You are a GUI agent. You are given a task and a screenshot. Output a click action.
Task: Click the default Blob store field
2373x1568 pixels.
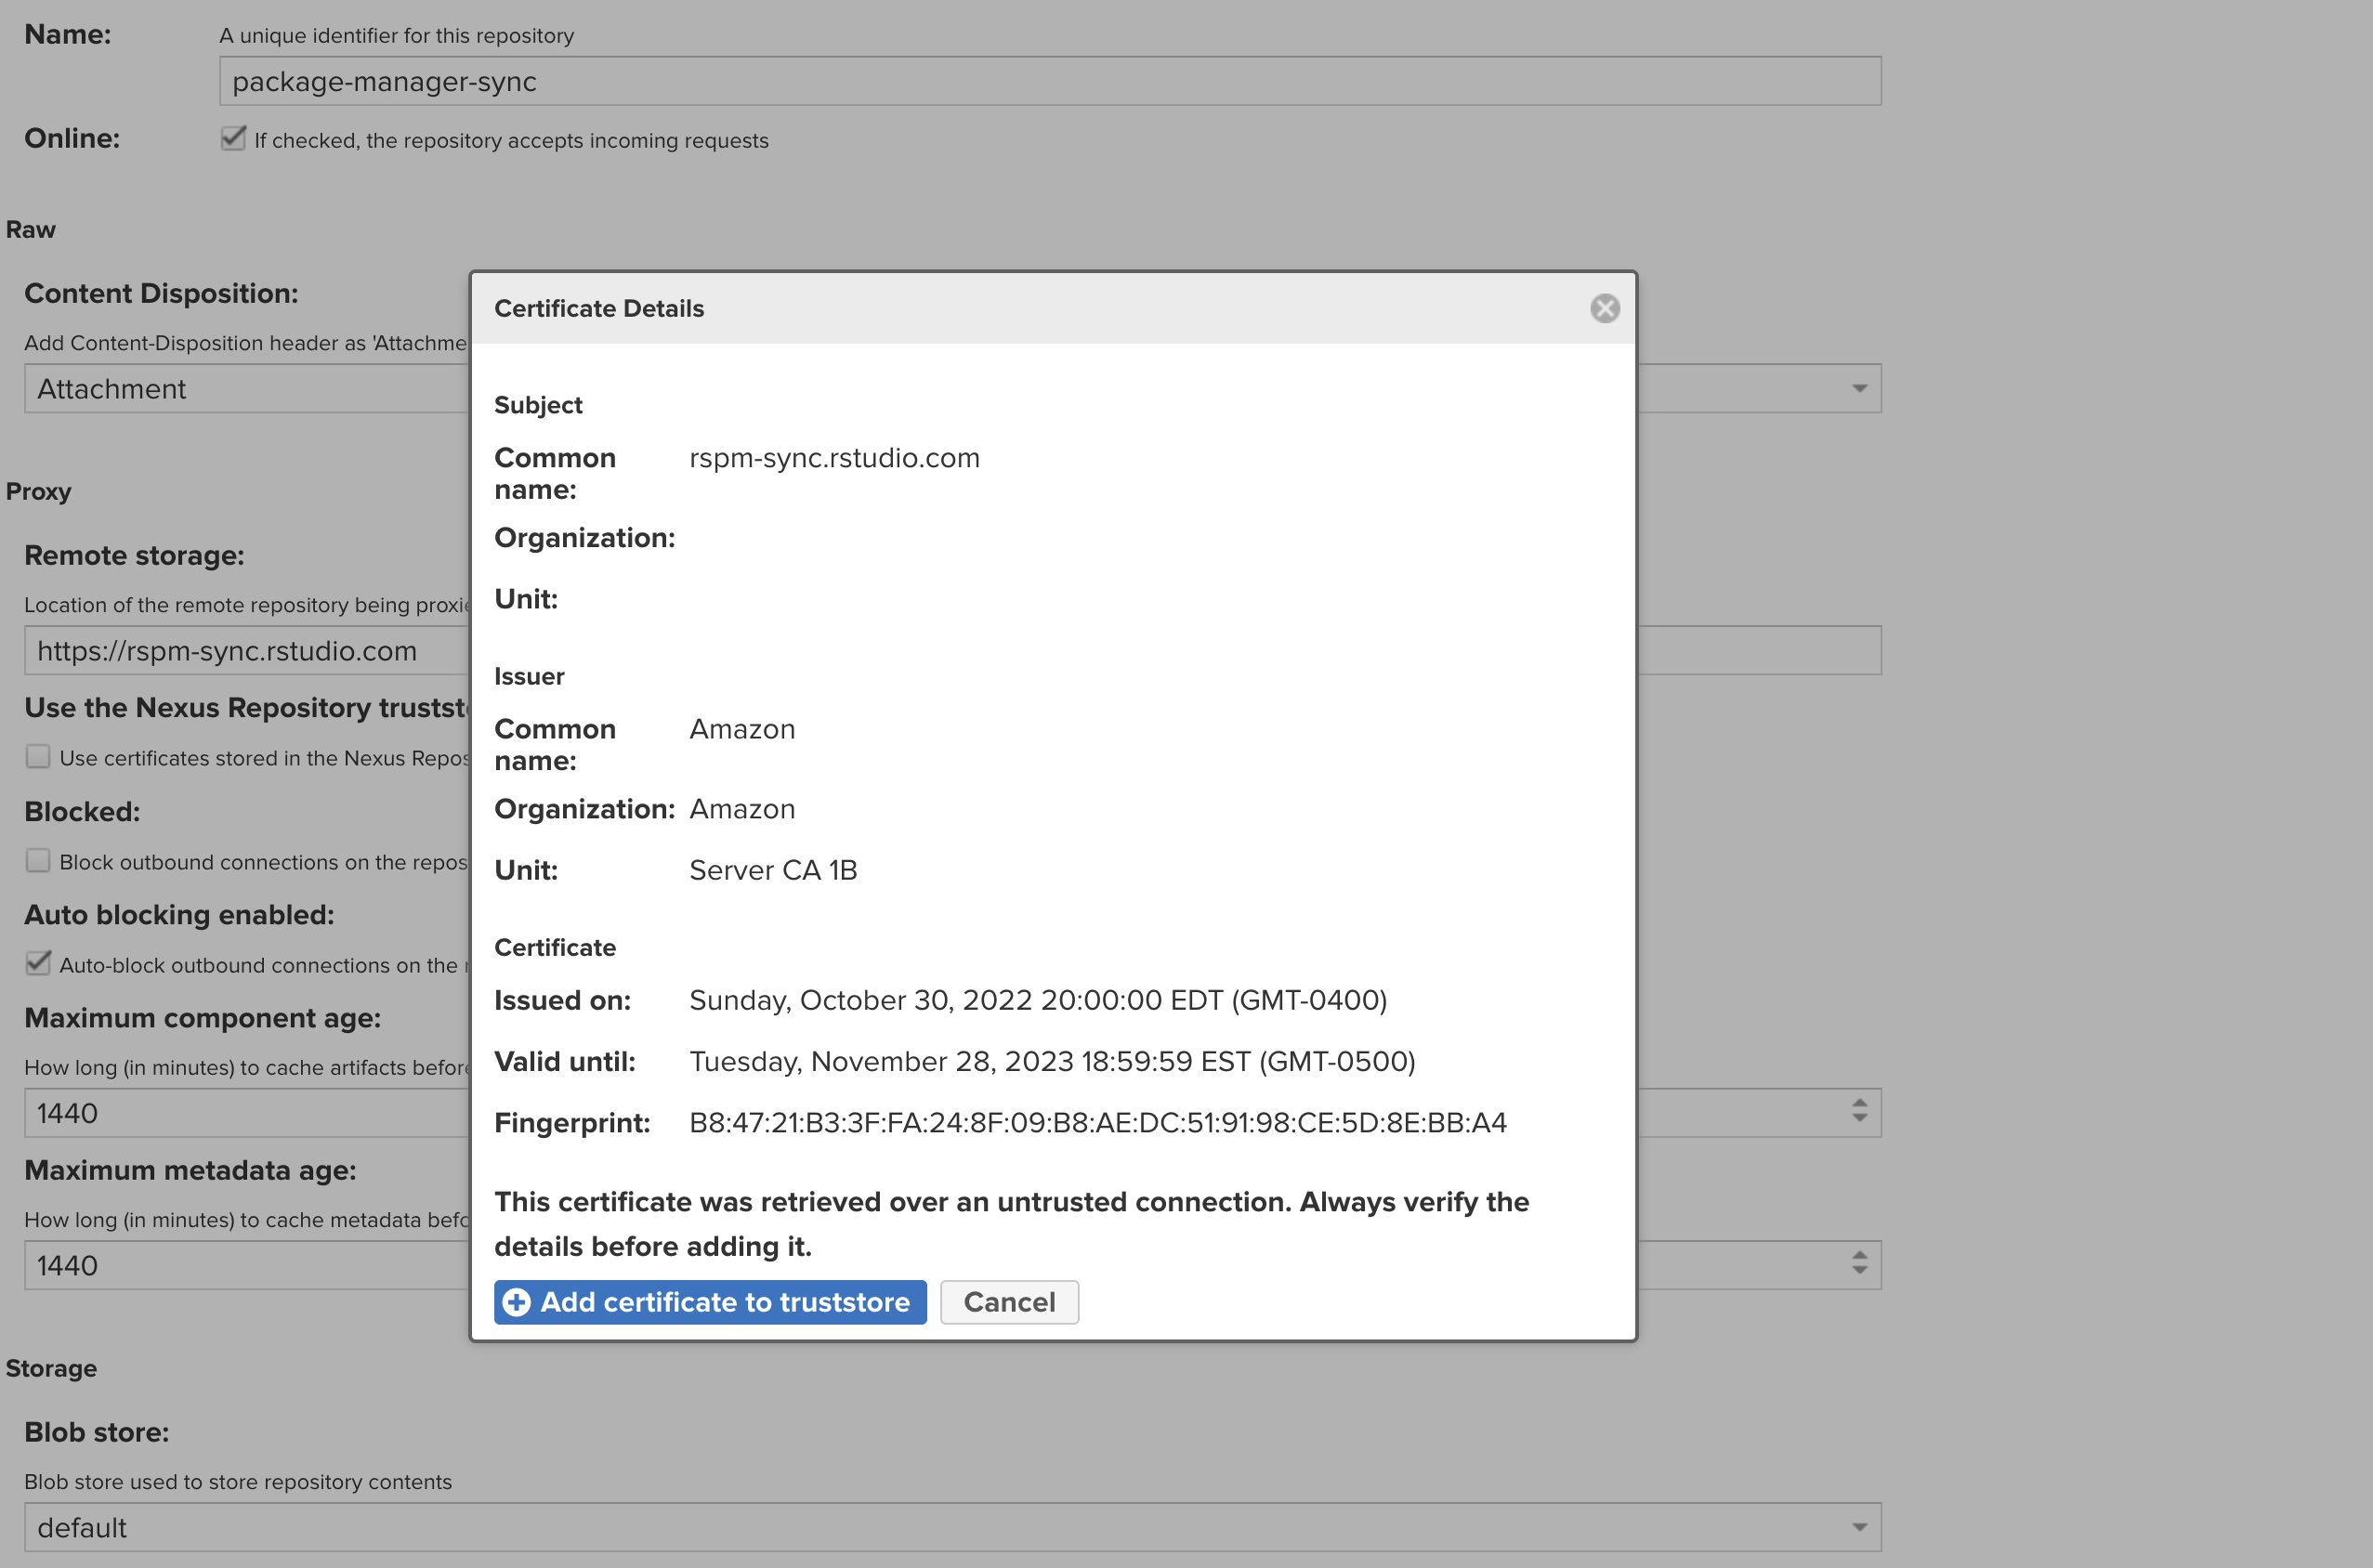(x=900, y=1527)
